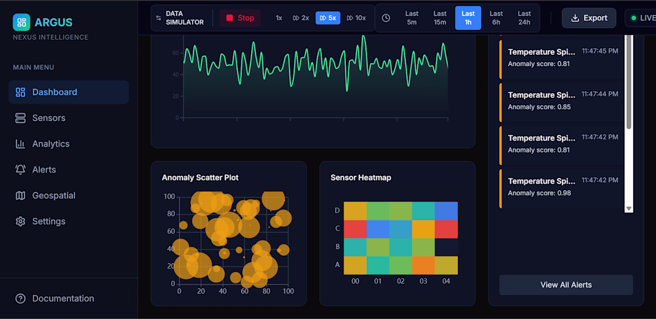Click the Anomaly Scatter Plot title
The image size is (656, 319).
tap(200, 178)
